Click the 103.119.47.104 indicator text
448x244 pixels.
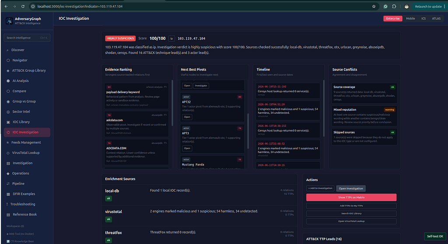(x=192, y=38)
